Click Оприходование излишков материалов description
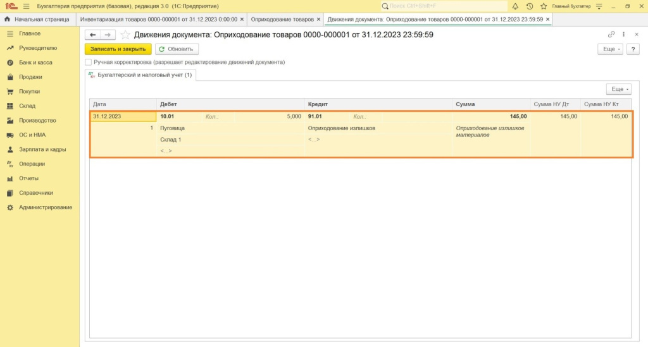 point(490,131)
